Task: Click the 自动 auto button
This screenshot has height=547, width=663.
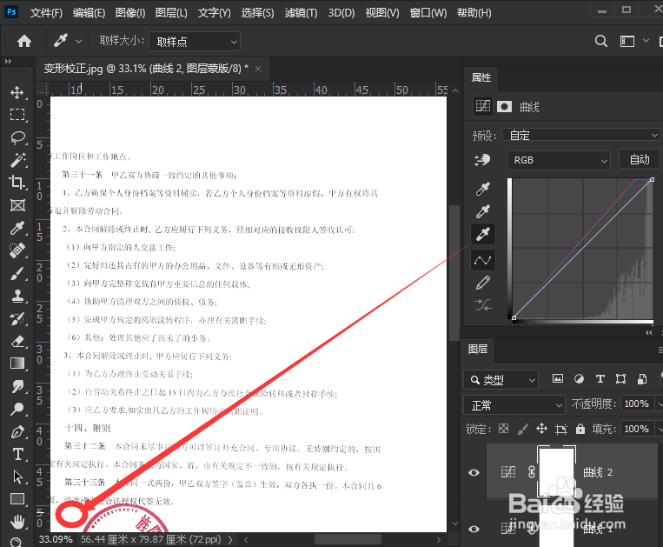Action: (640, 159)
